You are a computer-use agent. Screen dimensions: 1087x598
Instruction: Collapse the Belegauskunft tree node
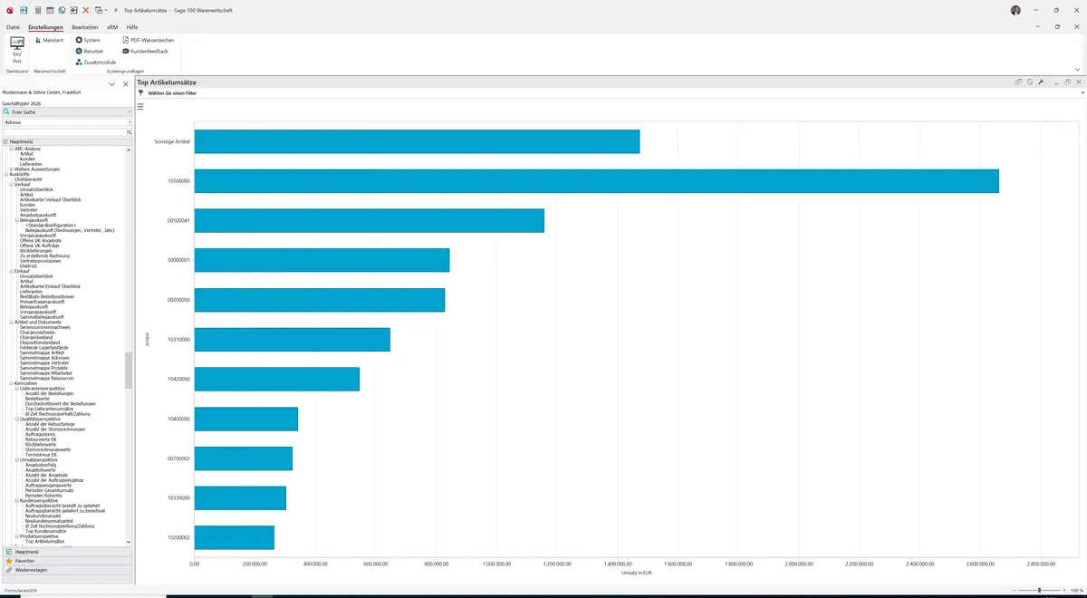[x=16, y=220]
